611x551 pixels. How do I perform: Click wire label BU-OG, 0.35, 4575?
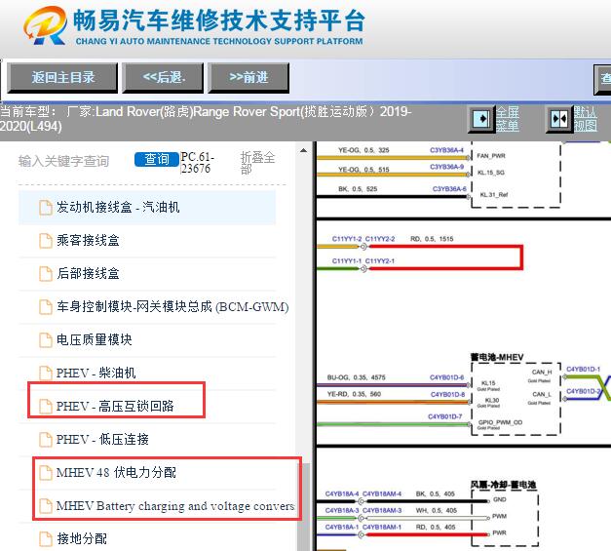(x=356, y=377)
